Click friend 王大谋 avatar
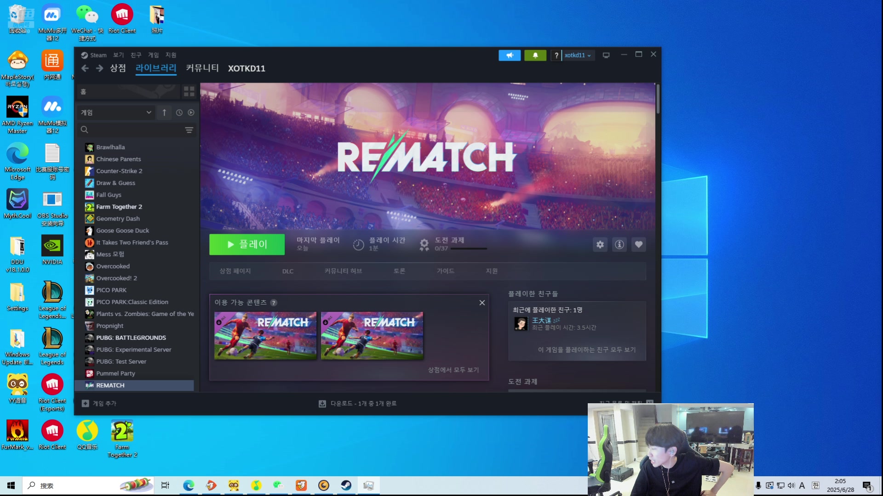883x496 pixels. (x=521, y=324)
